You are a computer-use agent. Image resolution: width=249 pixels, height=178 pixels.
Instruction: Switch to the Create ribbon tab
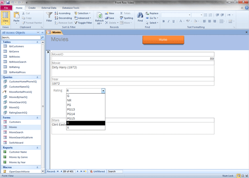[32, 8]
